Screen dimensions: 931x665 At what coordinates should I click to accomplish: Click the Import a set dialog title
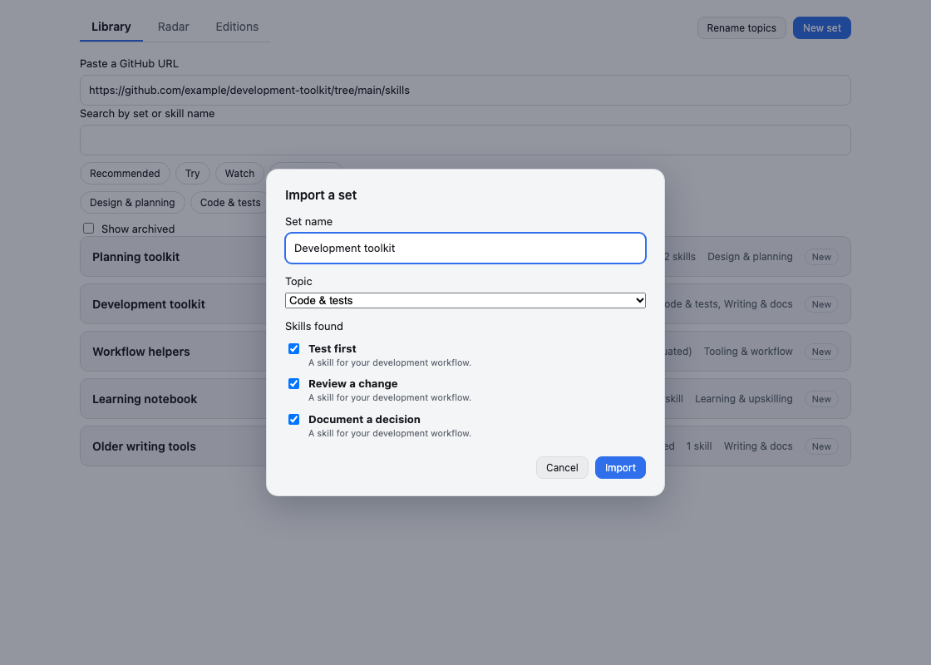(321, 195)
